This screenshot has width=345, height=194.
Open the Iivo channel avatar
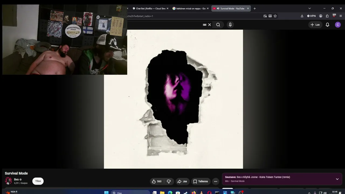(9, 181)
